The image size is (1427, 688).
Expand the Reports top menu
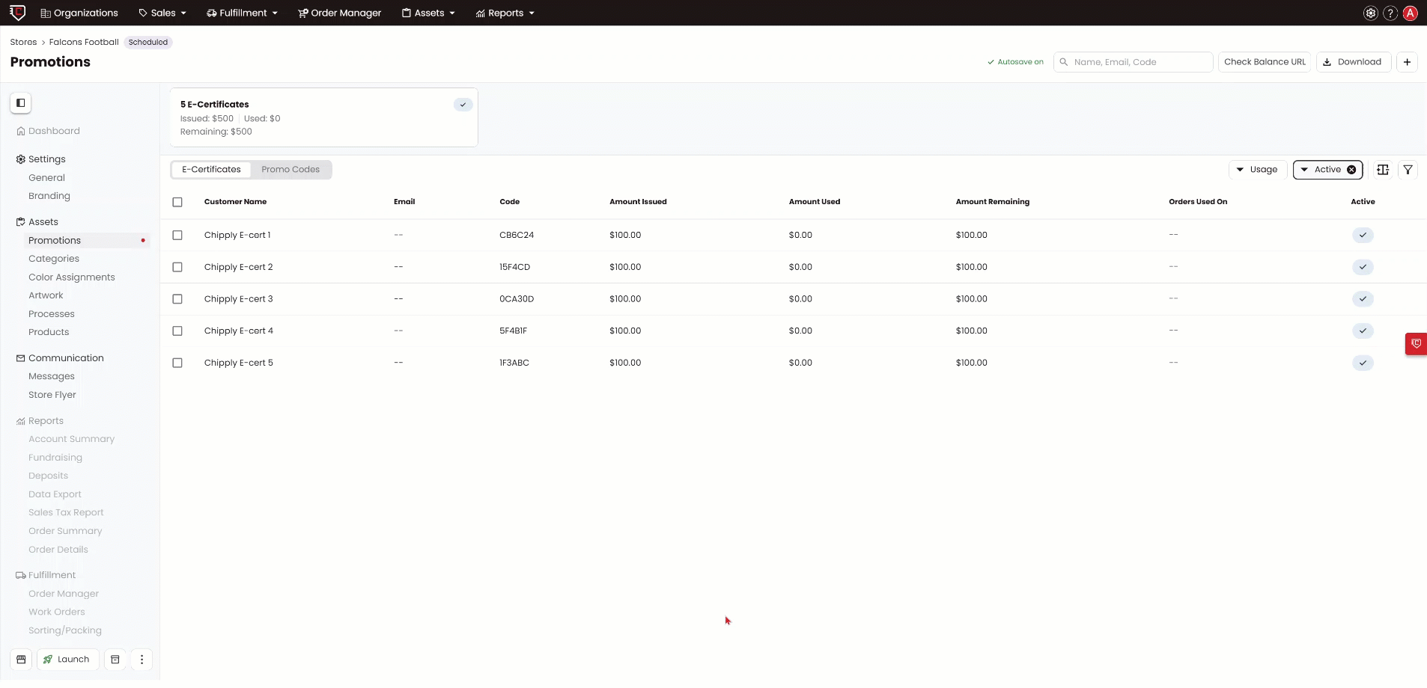pos(505,13)
